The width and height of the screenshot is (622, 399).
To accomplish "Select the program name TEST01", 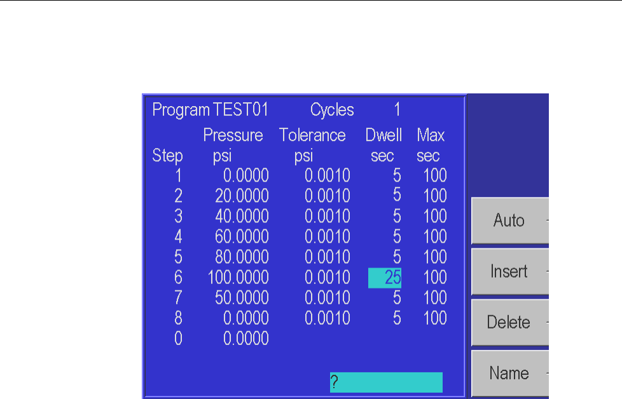I will [241, 110].
